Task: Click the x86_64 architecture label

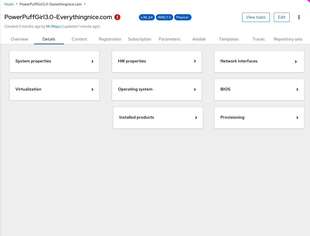Action: click(147, 17)
